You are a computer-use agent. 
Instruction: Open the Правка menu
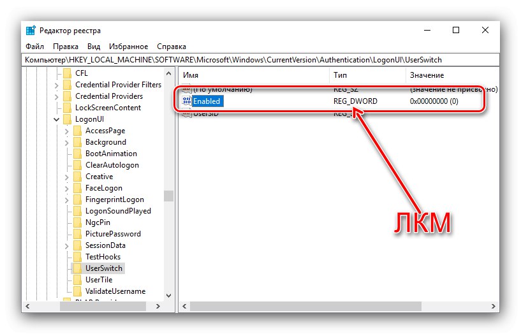click(66, 47)
